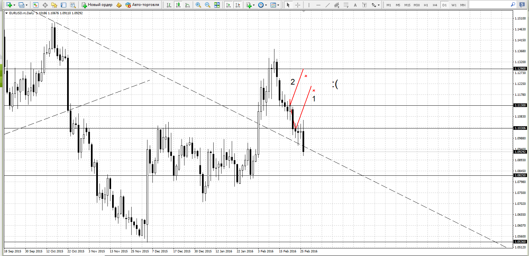
Task: Toggle the Navigator panel star-folder icon
Action: (x=54, y=5)
